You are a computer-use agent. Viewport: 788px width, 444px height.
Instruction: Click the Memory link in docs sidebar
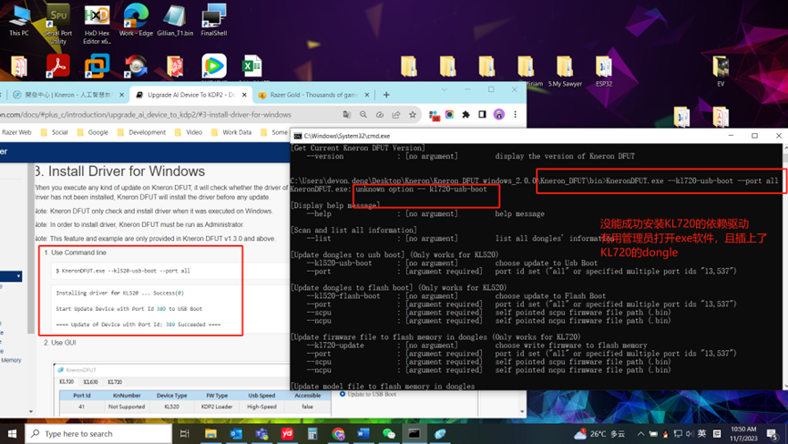(x=11, y=360)
